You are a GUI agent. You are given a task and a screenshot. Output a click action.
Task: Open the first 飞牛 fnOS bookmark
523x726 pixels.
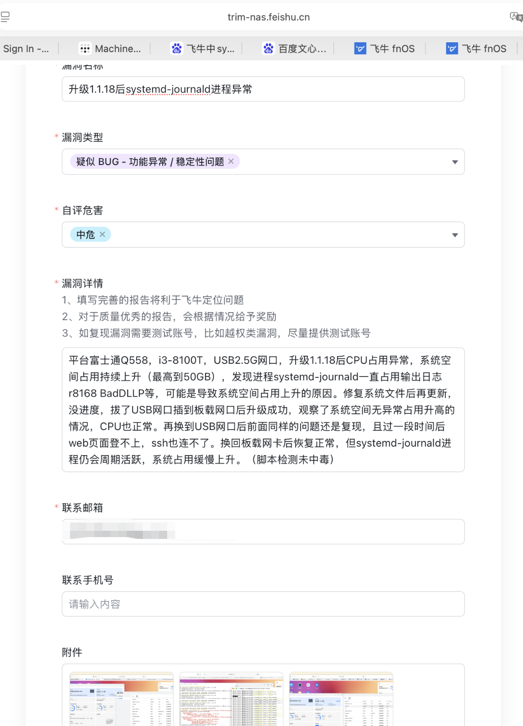coord(385,49)
